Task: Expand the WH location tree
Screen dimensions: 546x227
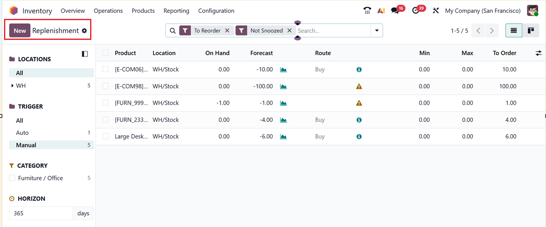Action: tap(13, 86)
